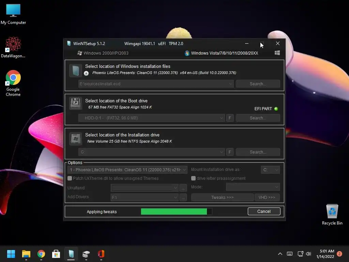
Task: Open the VHD >>> panel
Action: click(x=267, y=198)
